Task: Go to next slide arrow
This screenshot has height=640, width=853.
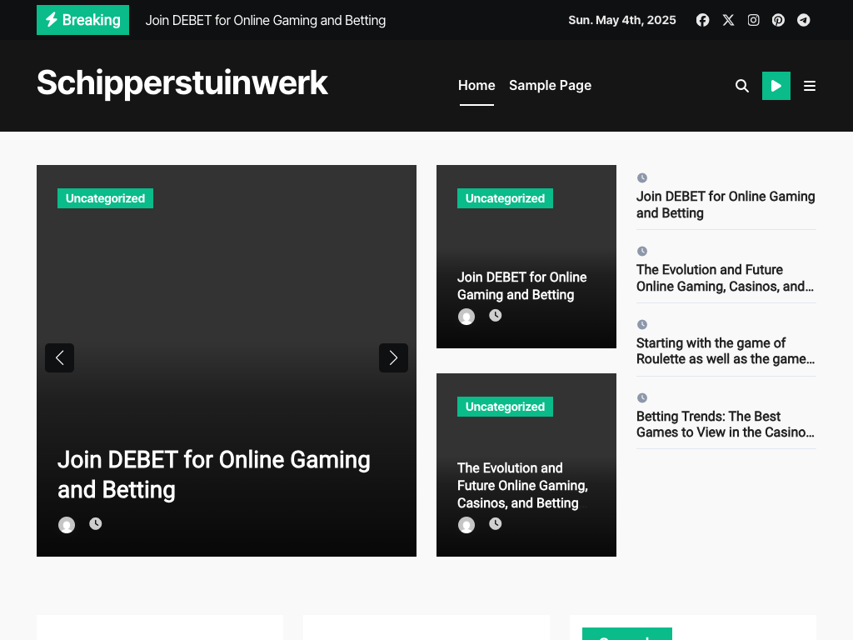Action: 393,357
